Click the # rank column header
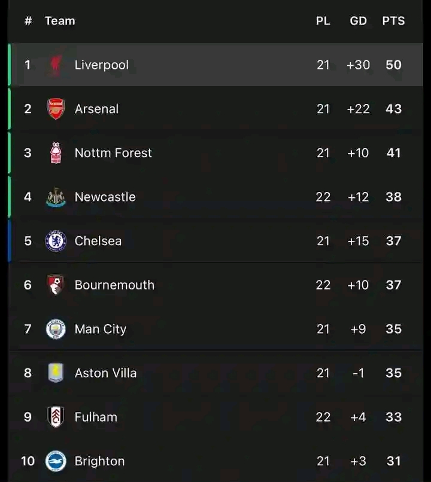431x482 pixels. [x=28, y=21]
